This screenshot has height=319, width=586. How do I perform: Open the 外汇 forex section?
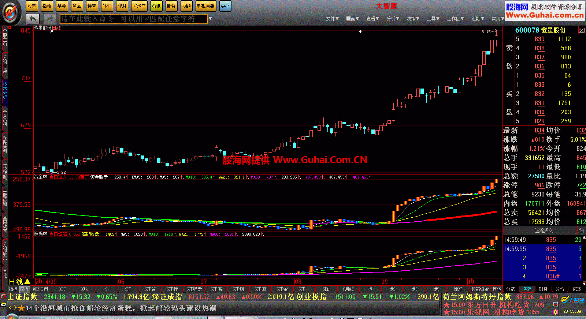[x=107, y=6]
